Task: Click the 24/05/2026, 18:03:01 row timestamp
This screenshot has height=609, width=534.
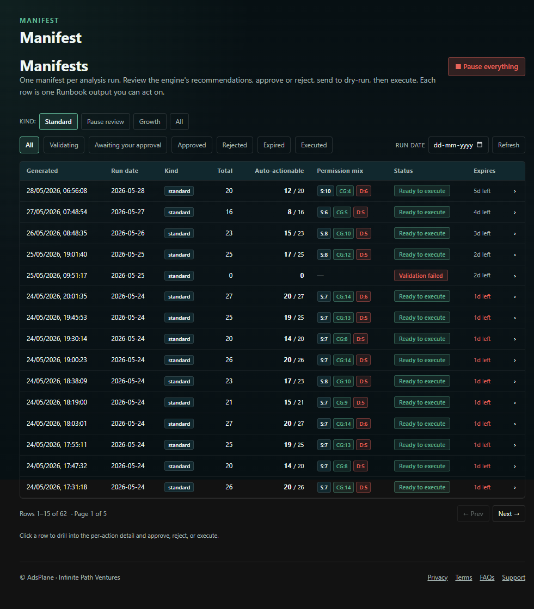Action: [57, 424]
